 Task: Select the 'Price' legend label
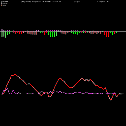click(x=4, y=6)
